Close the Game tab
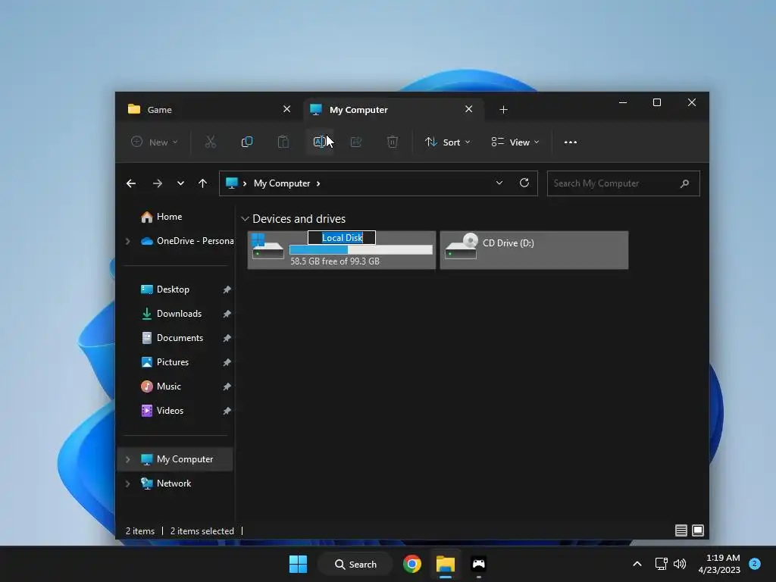The width and height of the screenshot is (776, 582). tap(286, 109)
